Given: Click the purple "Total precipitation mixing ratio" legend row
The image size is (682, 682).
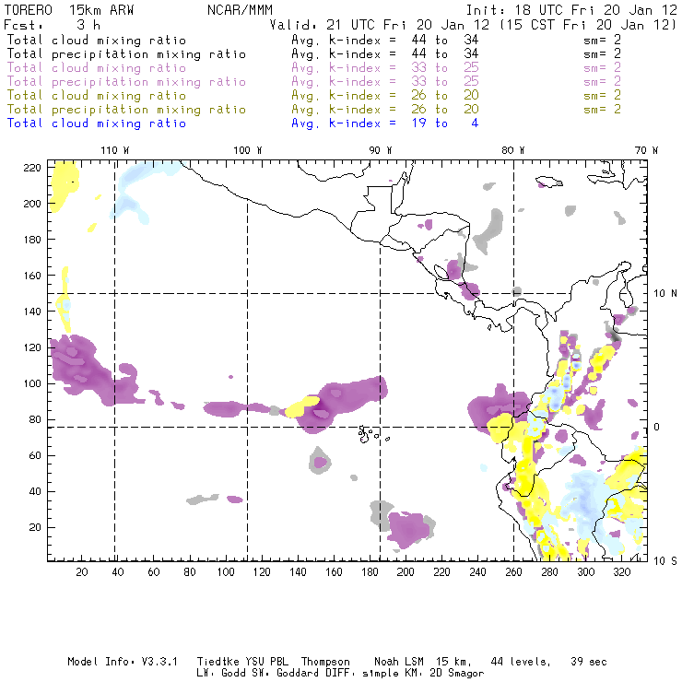Looking at the screenshot, I should point(126,82).
